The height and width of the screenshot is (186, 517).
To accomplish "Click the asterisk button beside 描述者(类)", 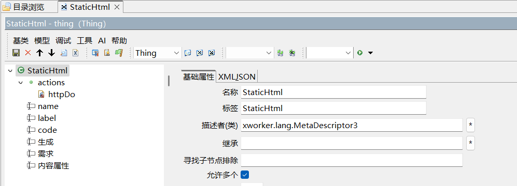I will [x=470, y=125].
